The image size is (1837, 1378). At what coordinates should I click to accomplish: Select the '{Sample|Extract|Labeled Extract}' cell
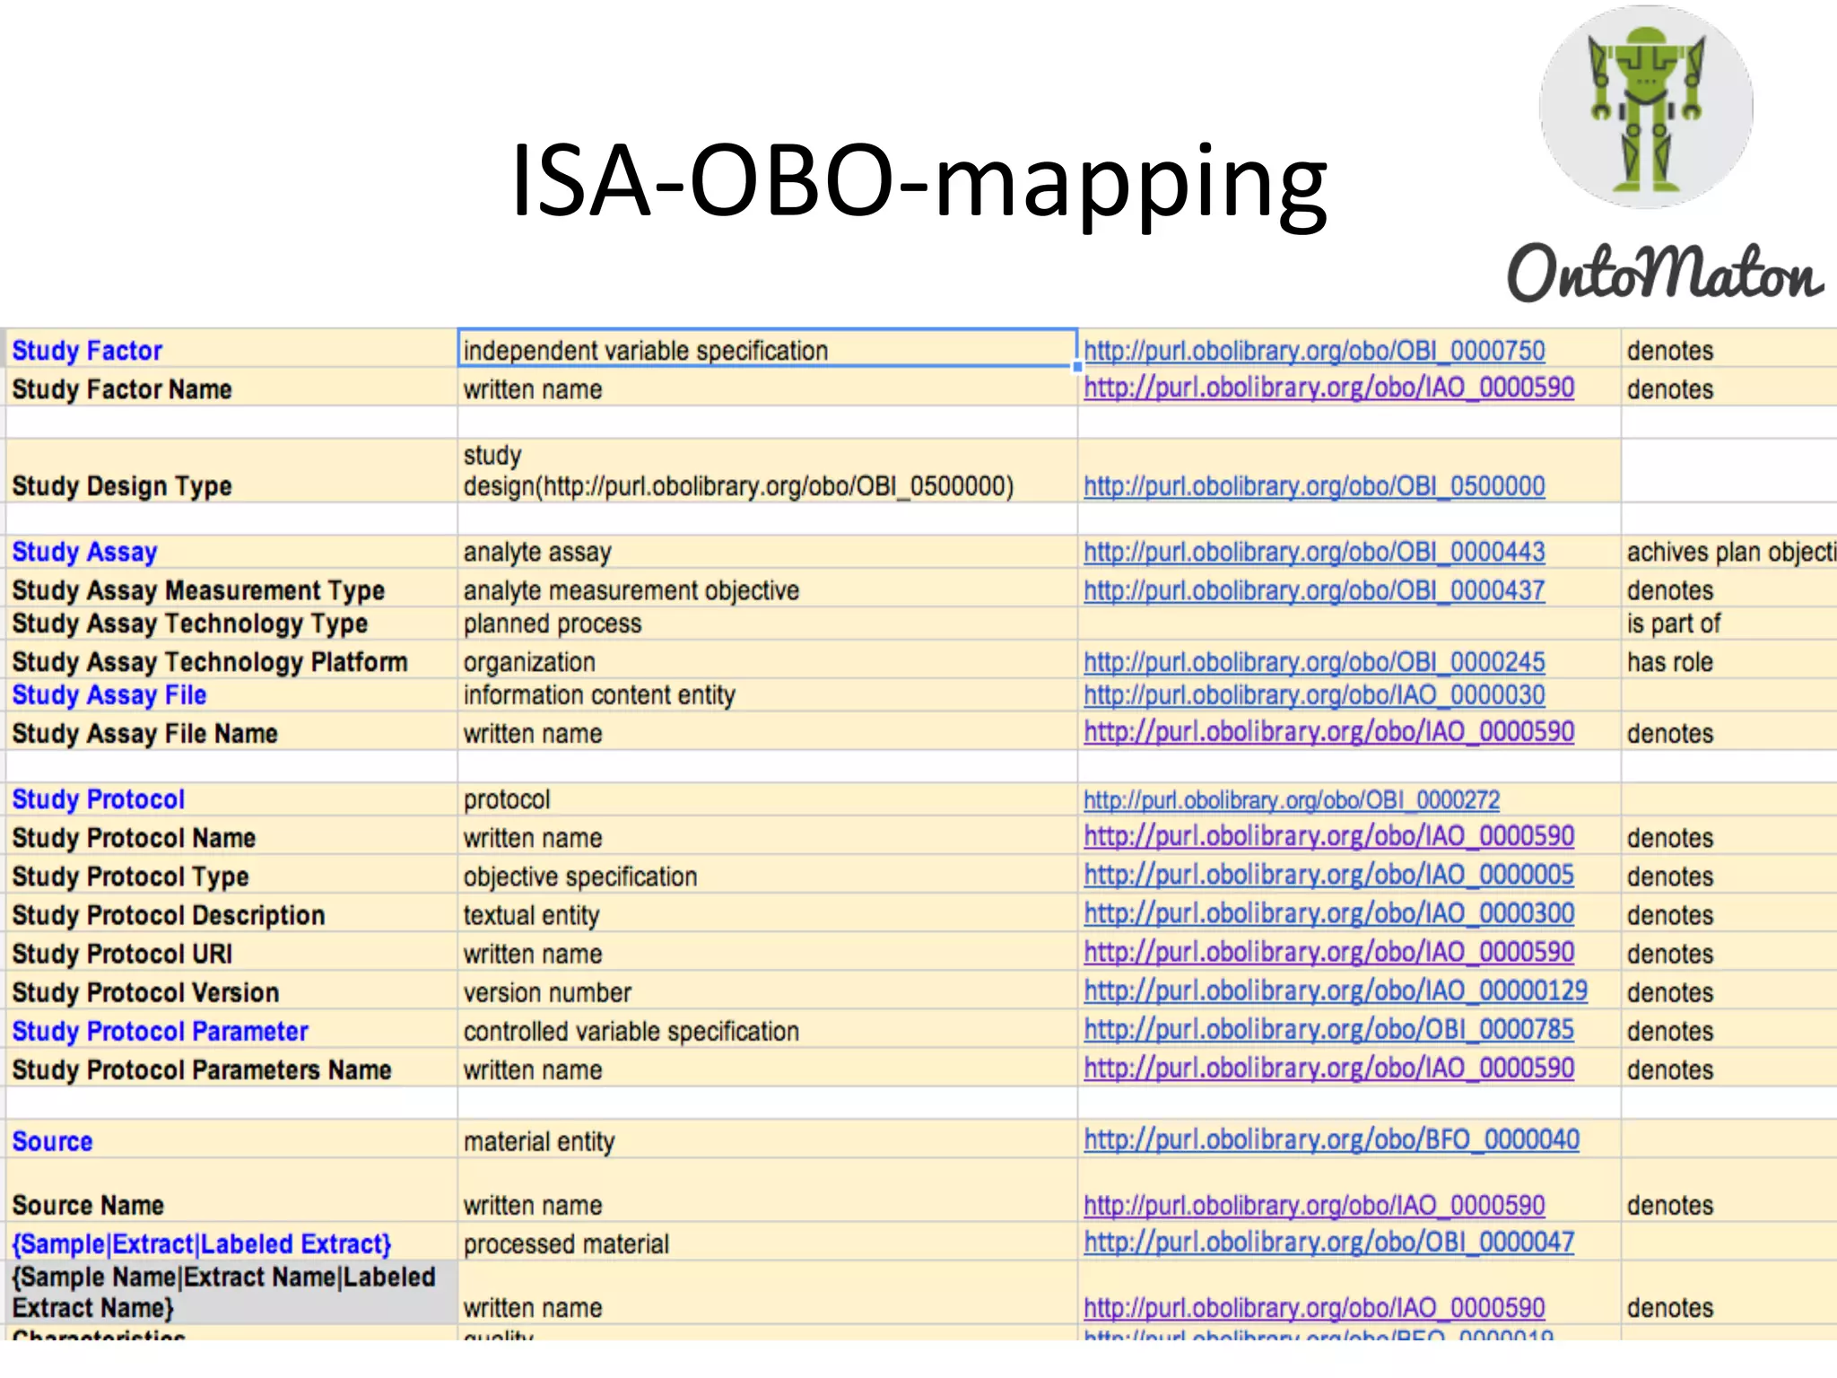[x=231, y=1243]
